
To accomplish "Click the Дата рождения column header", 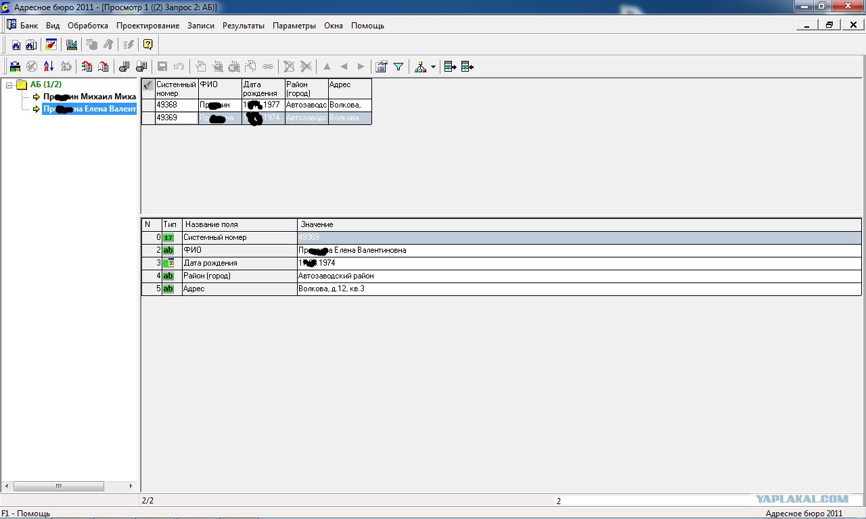I will click(263, 89).
